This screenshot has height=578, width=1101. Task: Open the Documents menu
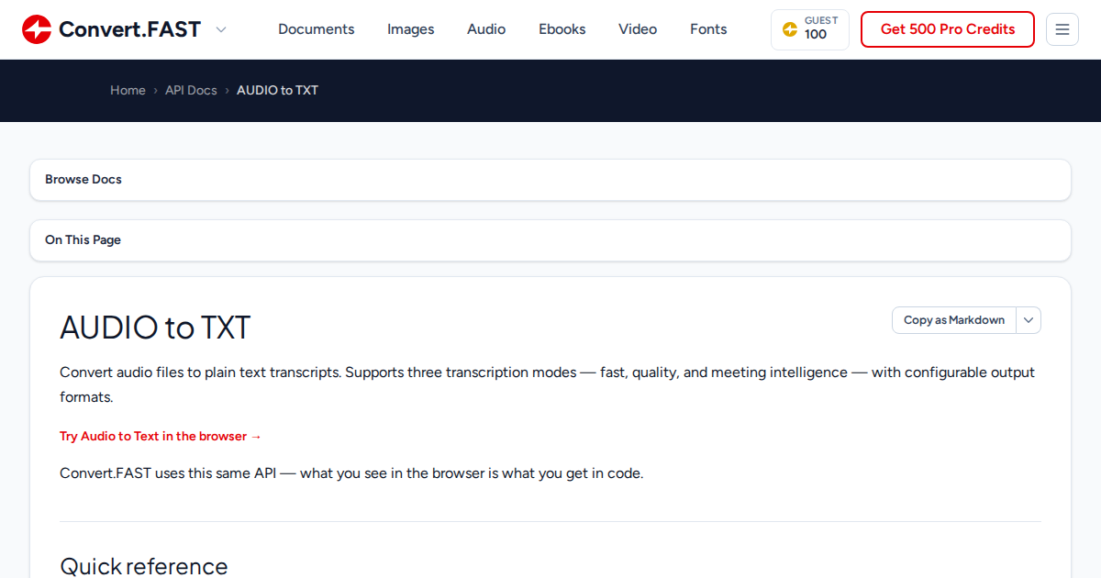316,29
